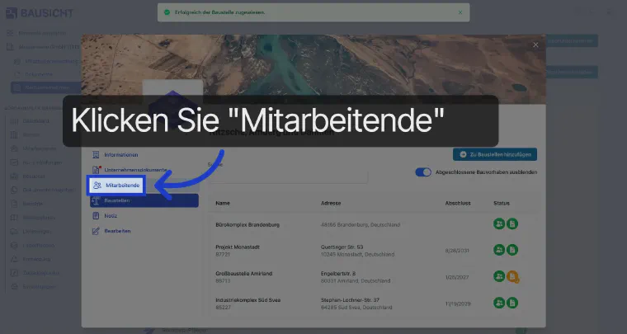The height and width of the screenshot is (334, 627).
Task: Click the selected item in the background sidebar
Action: pyautogui.click(x=45, y=87)
